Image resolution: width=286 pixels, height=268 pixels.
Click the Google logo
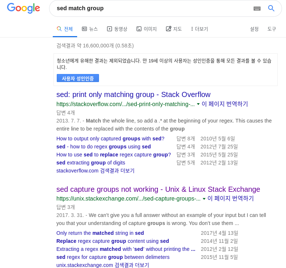point(23,8)
